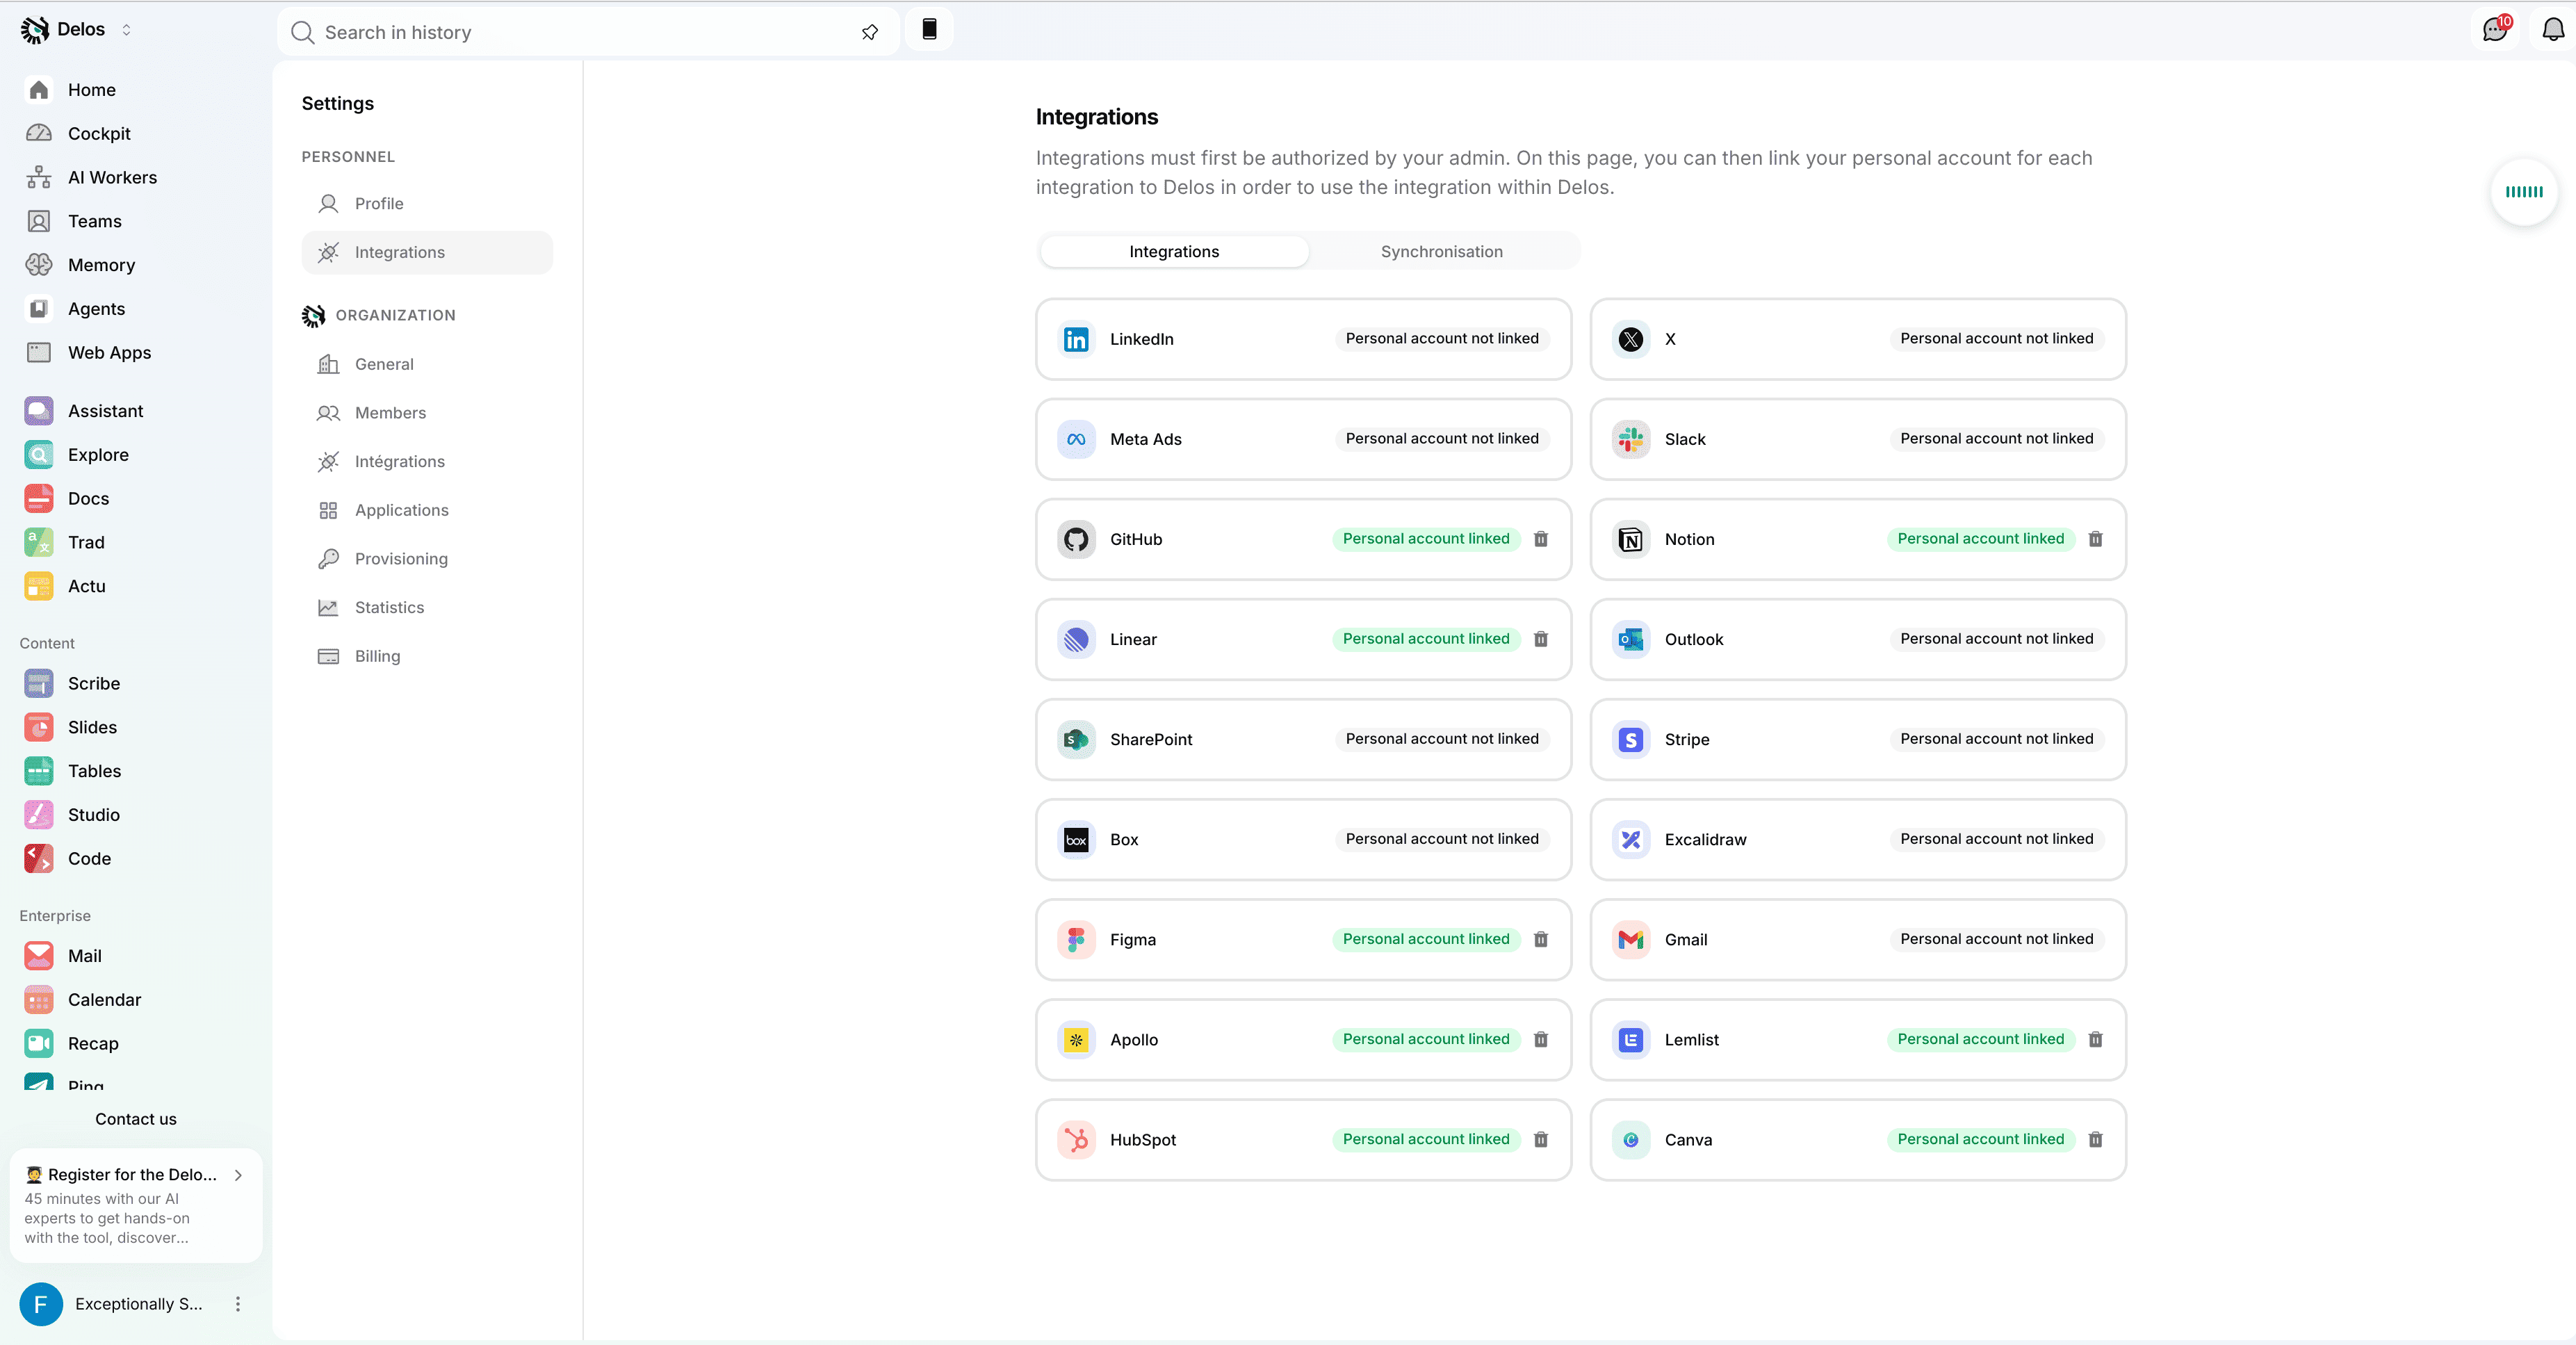2576x1345 pixels.
Task: Open Profile settings
Action: click(427, 204)
